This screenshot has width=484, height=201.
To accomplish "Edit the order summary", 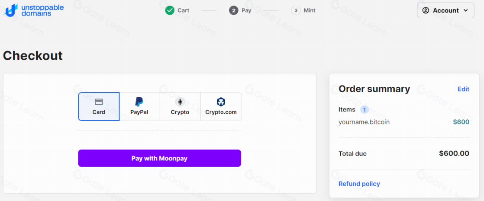I will (x=463, y=89).
